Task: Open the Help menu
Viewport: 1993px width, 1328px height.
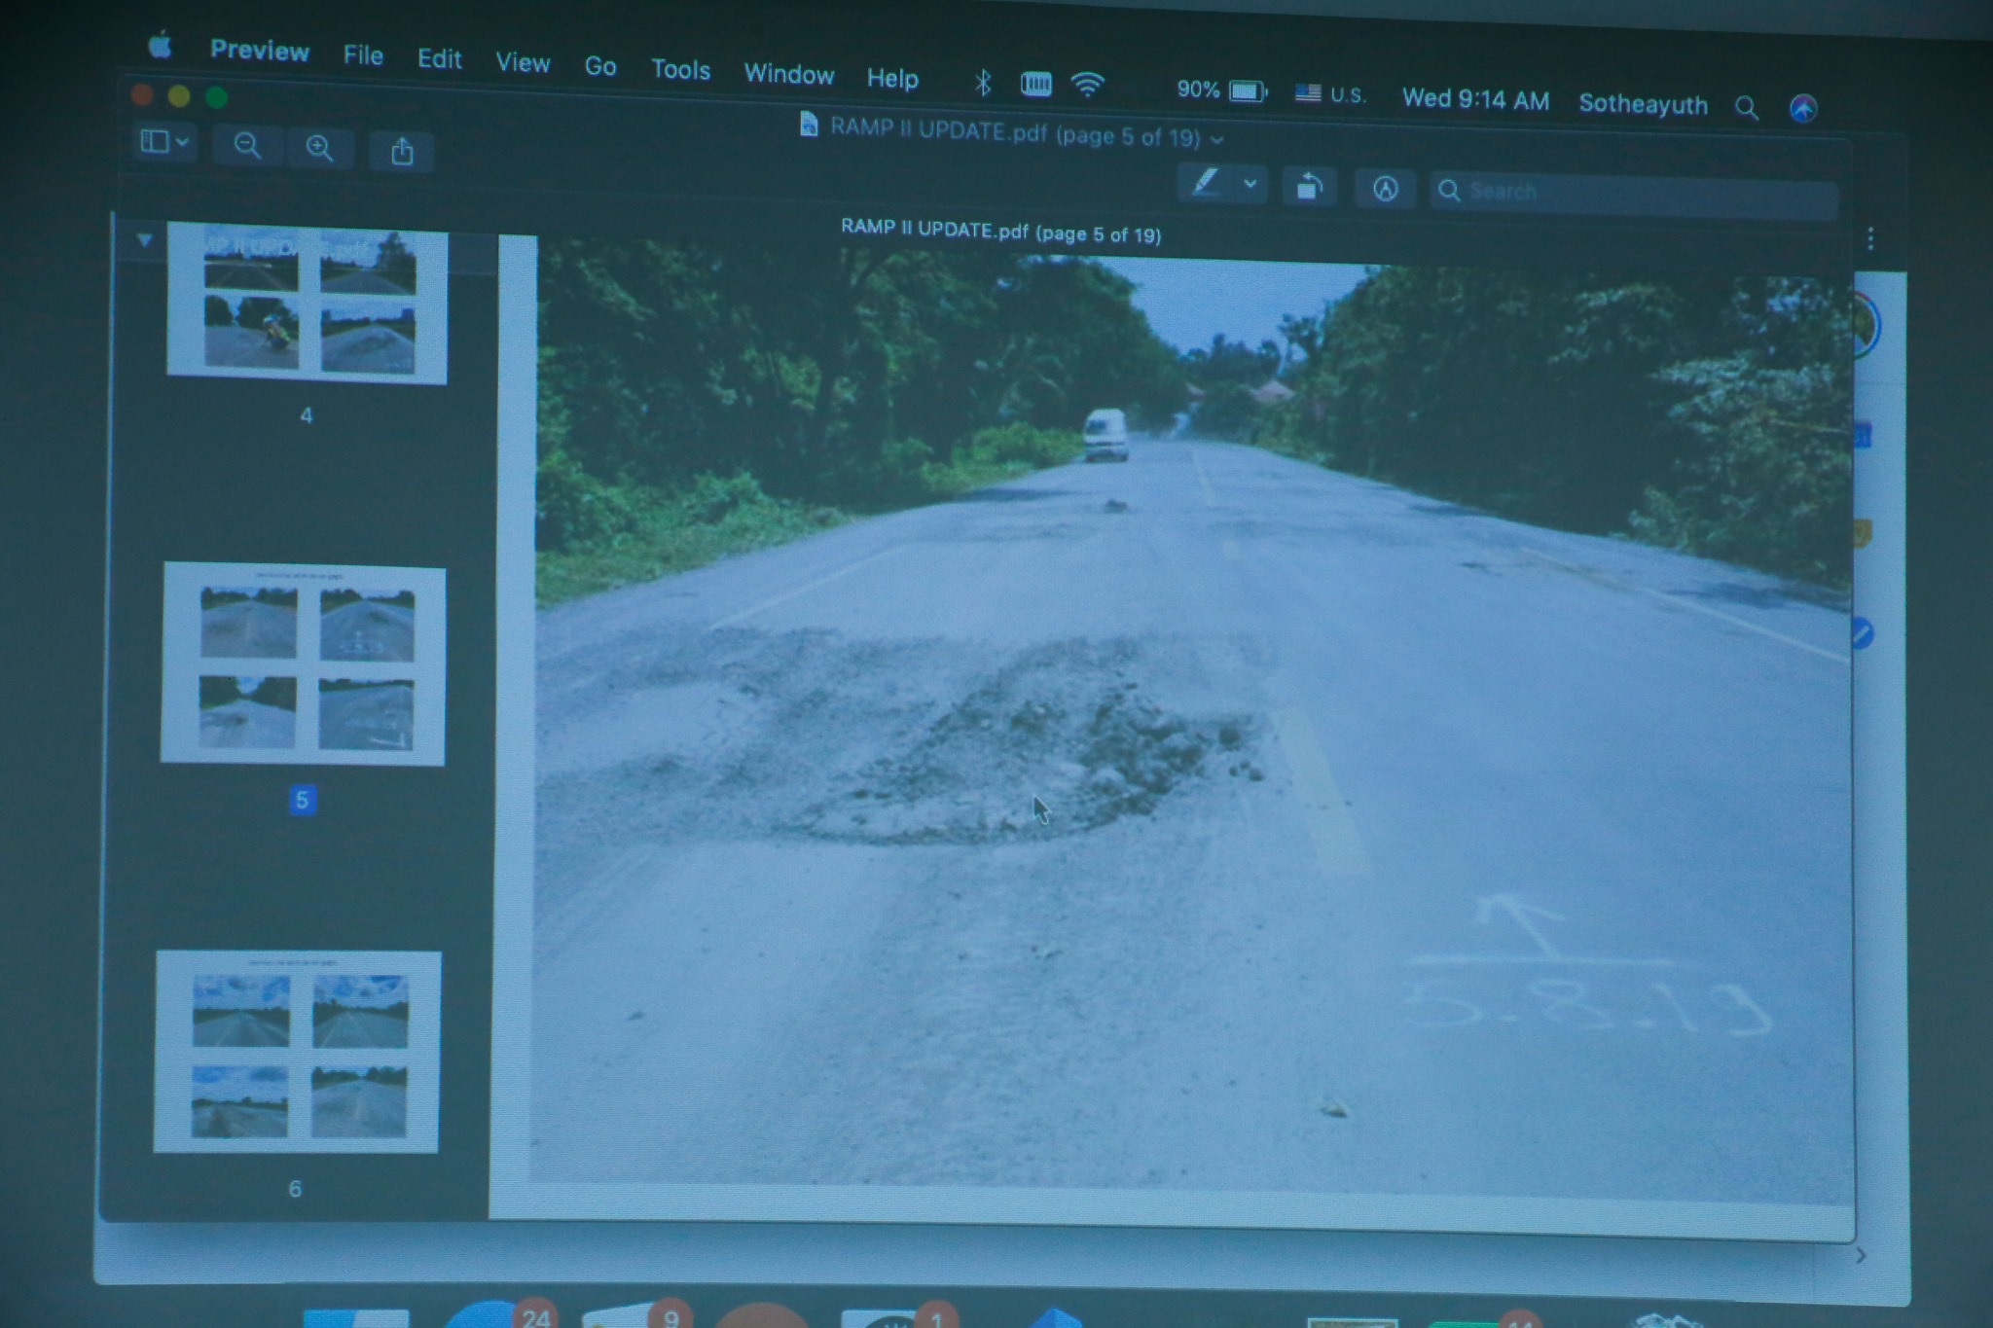Action: [x=892, y=78]
